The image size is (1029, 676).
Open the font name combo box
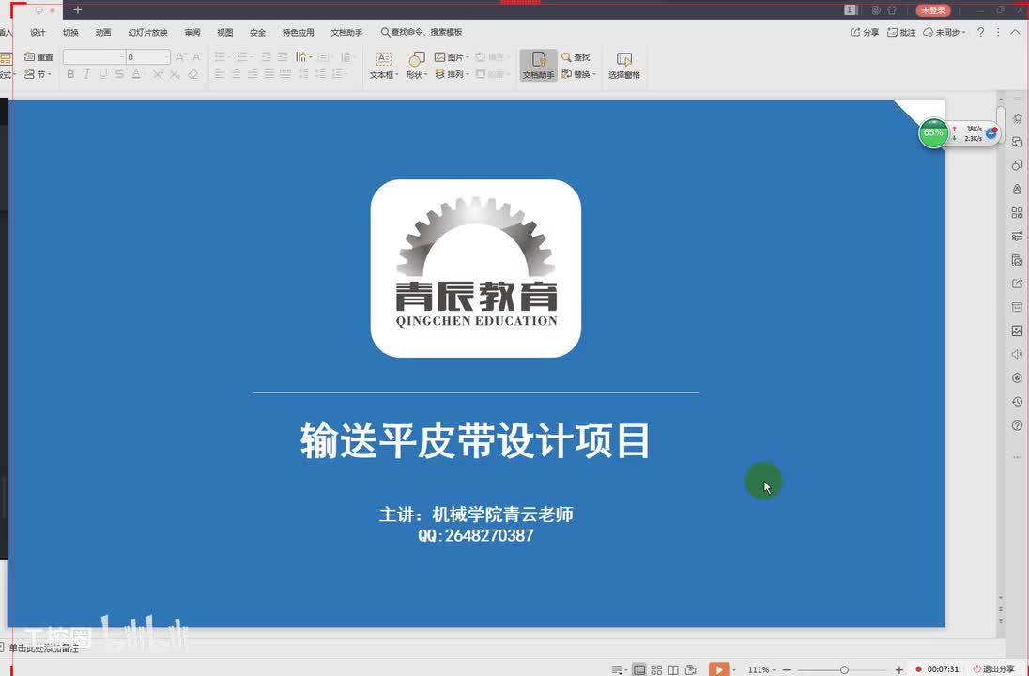click(94, 57)
